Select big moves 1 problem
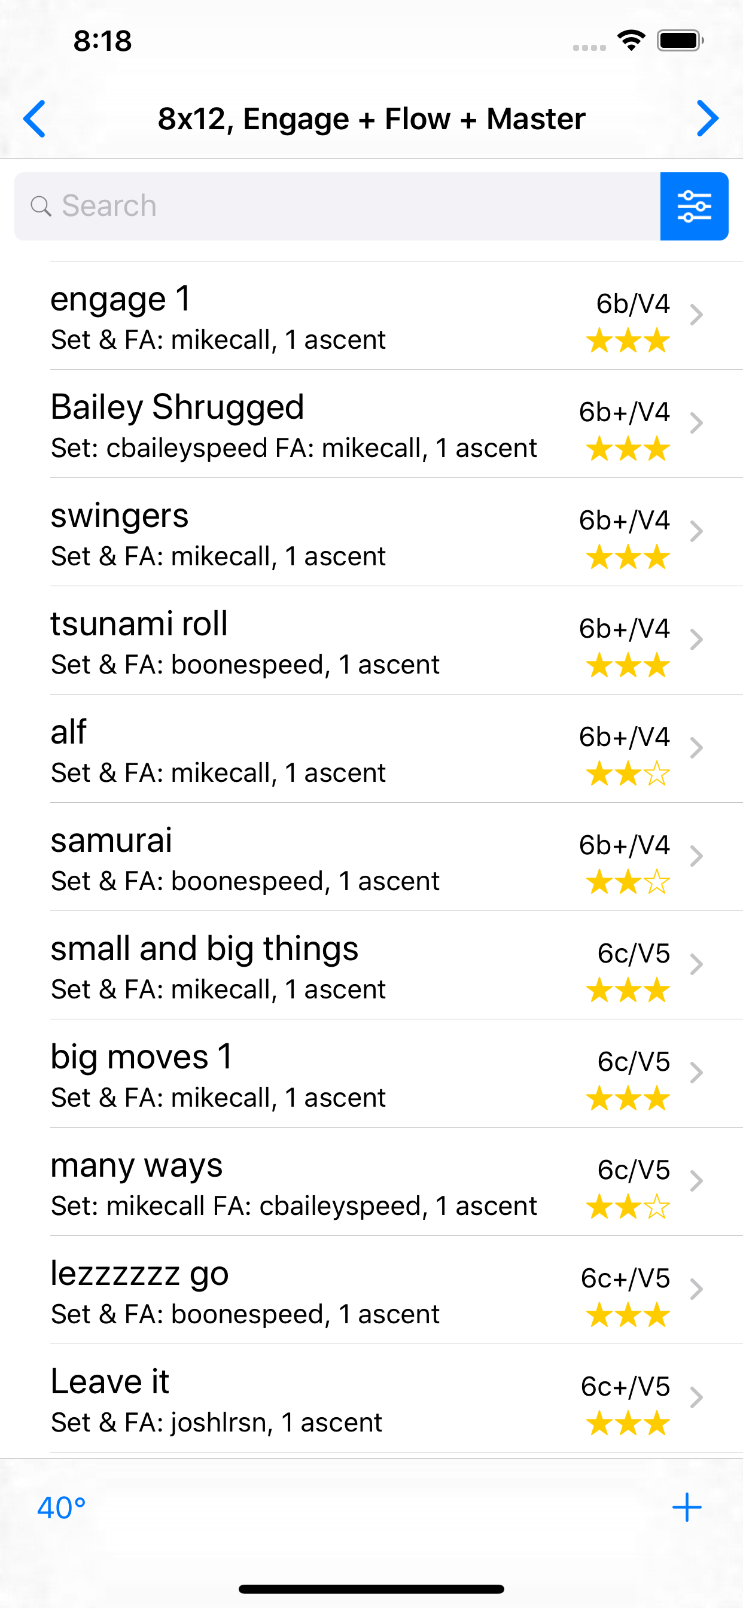Screen dimensions: 743x1608 click(397, 1074)
